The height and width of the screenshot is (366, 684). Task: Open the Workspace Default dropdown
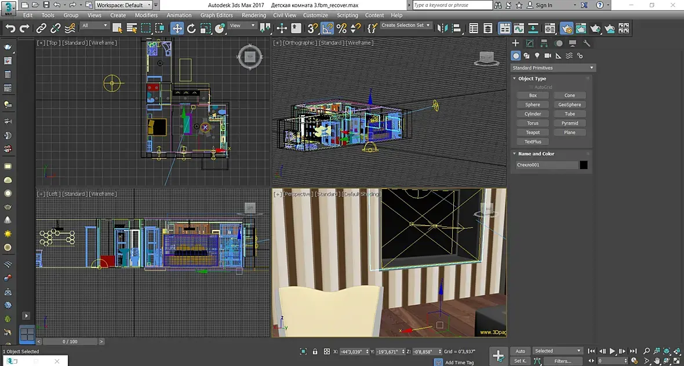[x=123, y=5]
